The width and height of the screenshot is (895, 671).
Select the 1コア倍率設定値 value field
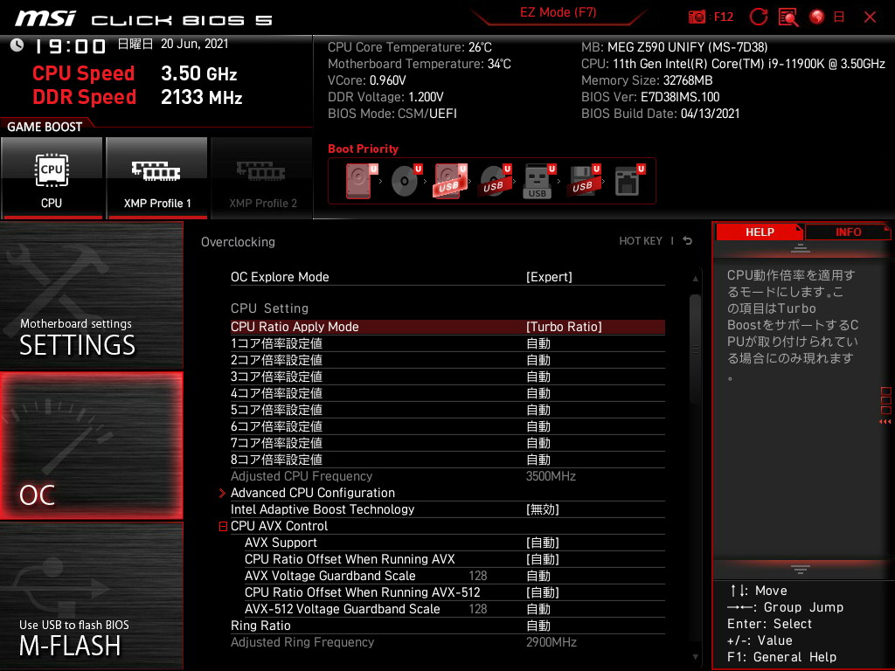pos(538,343)
